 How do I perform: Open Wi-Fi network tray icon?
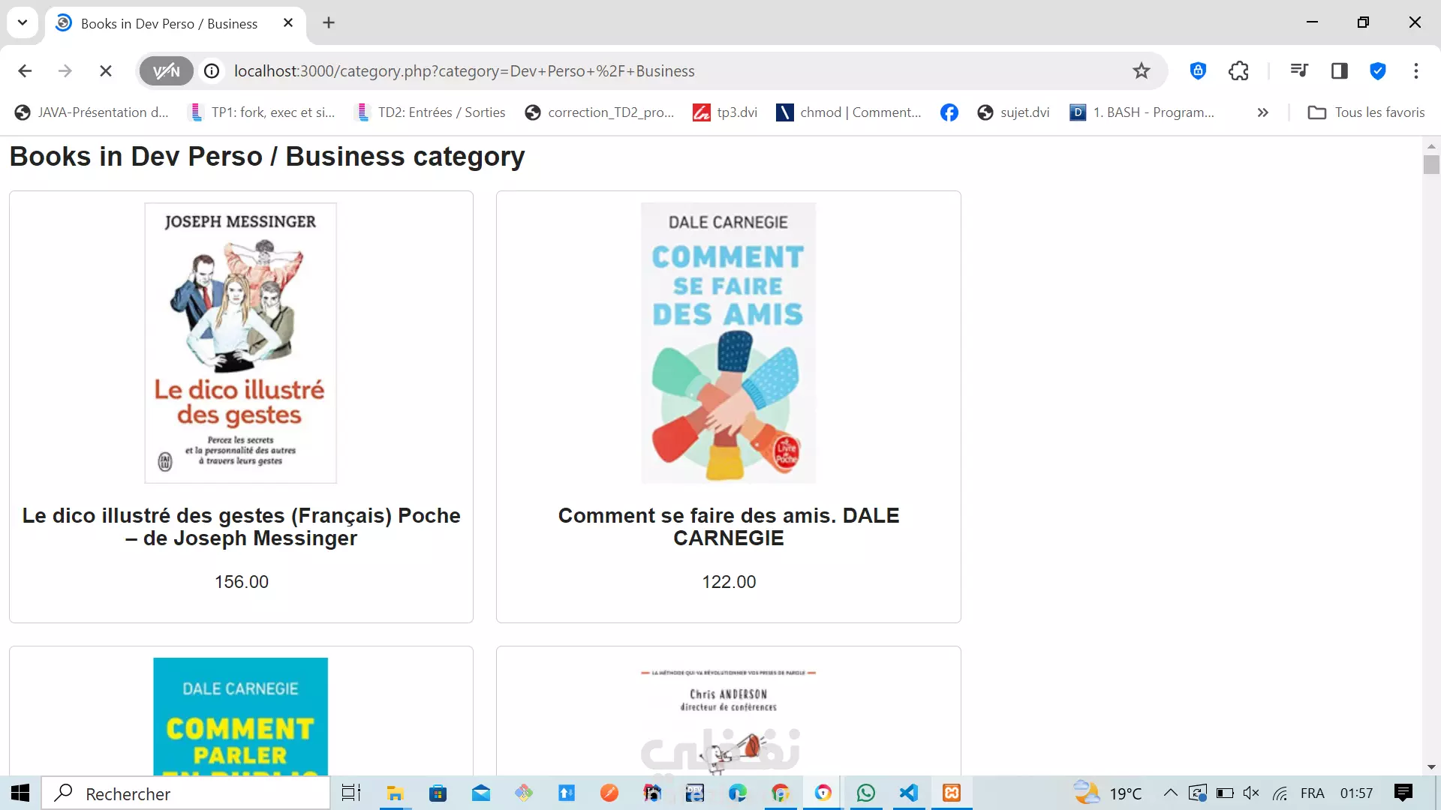click(x=1280, y=793)
